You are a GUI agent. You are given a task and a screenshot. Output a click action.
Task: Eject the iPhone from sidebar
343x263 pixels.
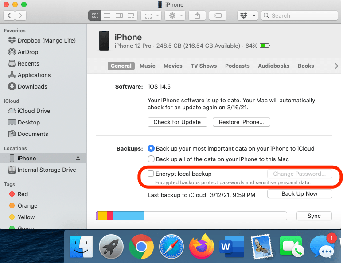click(78, 158)
